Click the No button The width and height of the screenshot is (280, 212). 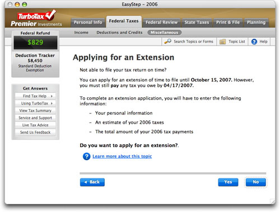click(x=256, y=182)
